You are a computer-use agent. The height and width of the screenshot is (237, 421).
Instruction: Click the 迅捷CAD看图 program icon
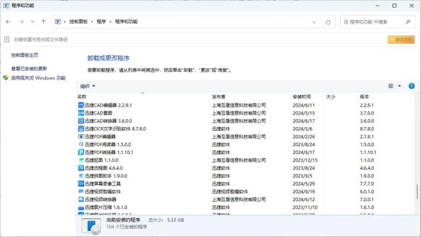click(81, 113)
